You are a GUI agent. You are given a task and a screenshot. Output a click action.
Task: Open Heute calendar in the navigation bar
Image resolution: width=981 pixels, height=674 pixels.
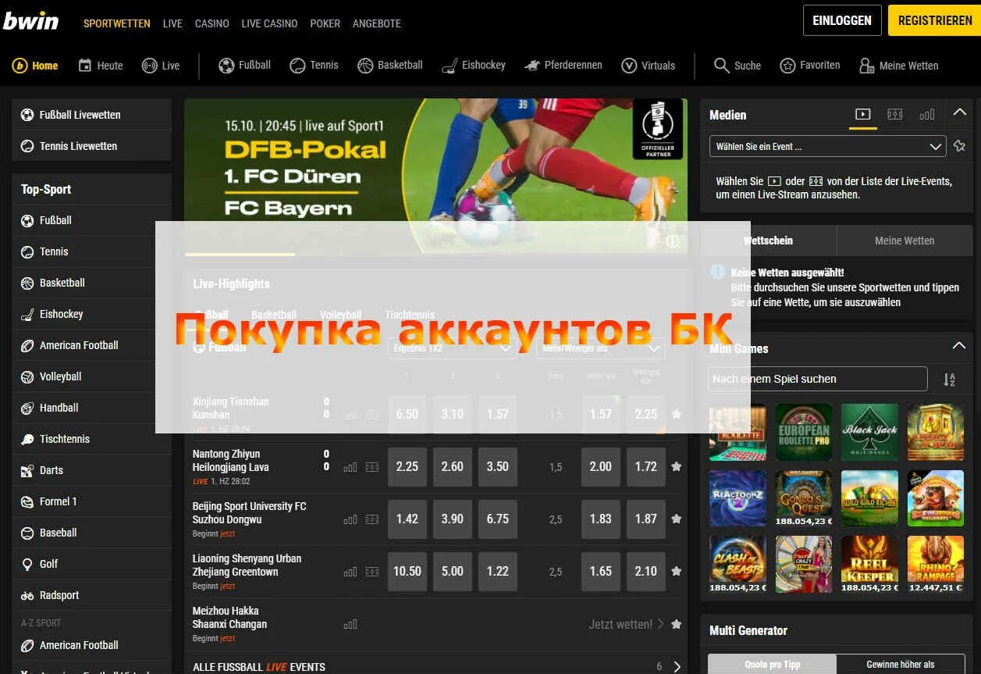click(101, 66)
